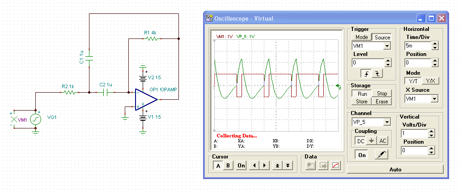Select resistor R2 1k
The height and width of the screenshot is (192, 458).
(x=69, y=92)
